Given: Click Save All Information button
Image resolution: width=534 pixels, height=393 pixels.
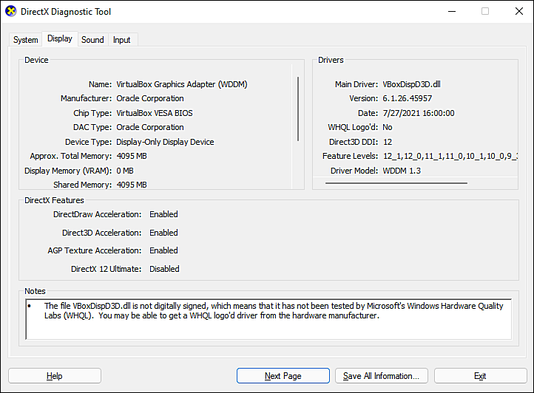Looking at the screenshot, I should pyautogui.click(x=381, y=376).
